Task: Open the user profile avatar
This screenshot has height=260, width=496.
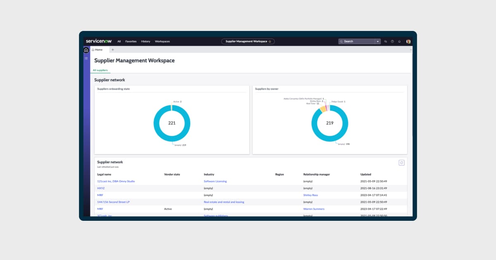Action: [408, 41]
